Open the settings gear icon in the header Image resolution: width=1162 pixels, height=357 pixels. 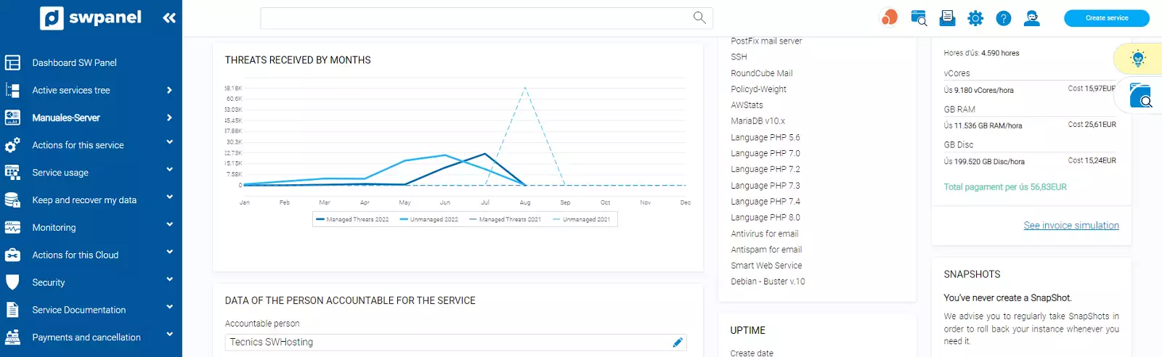(975, 18)
